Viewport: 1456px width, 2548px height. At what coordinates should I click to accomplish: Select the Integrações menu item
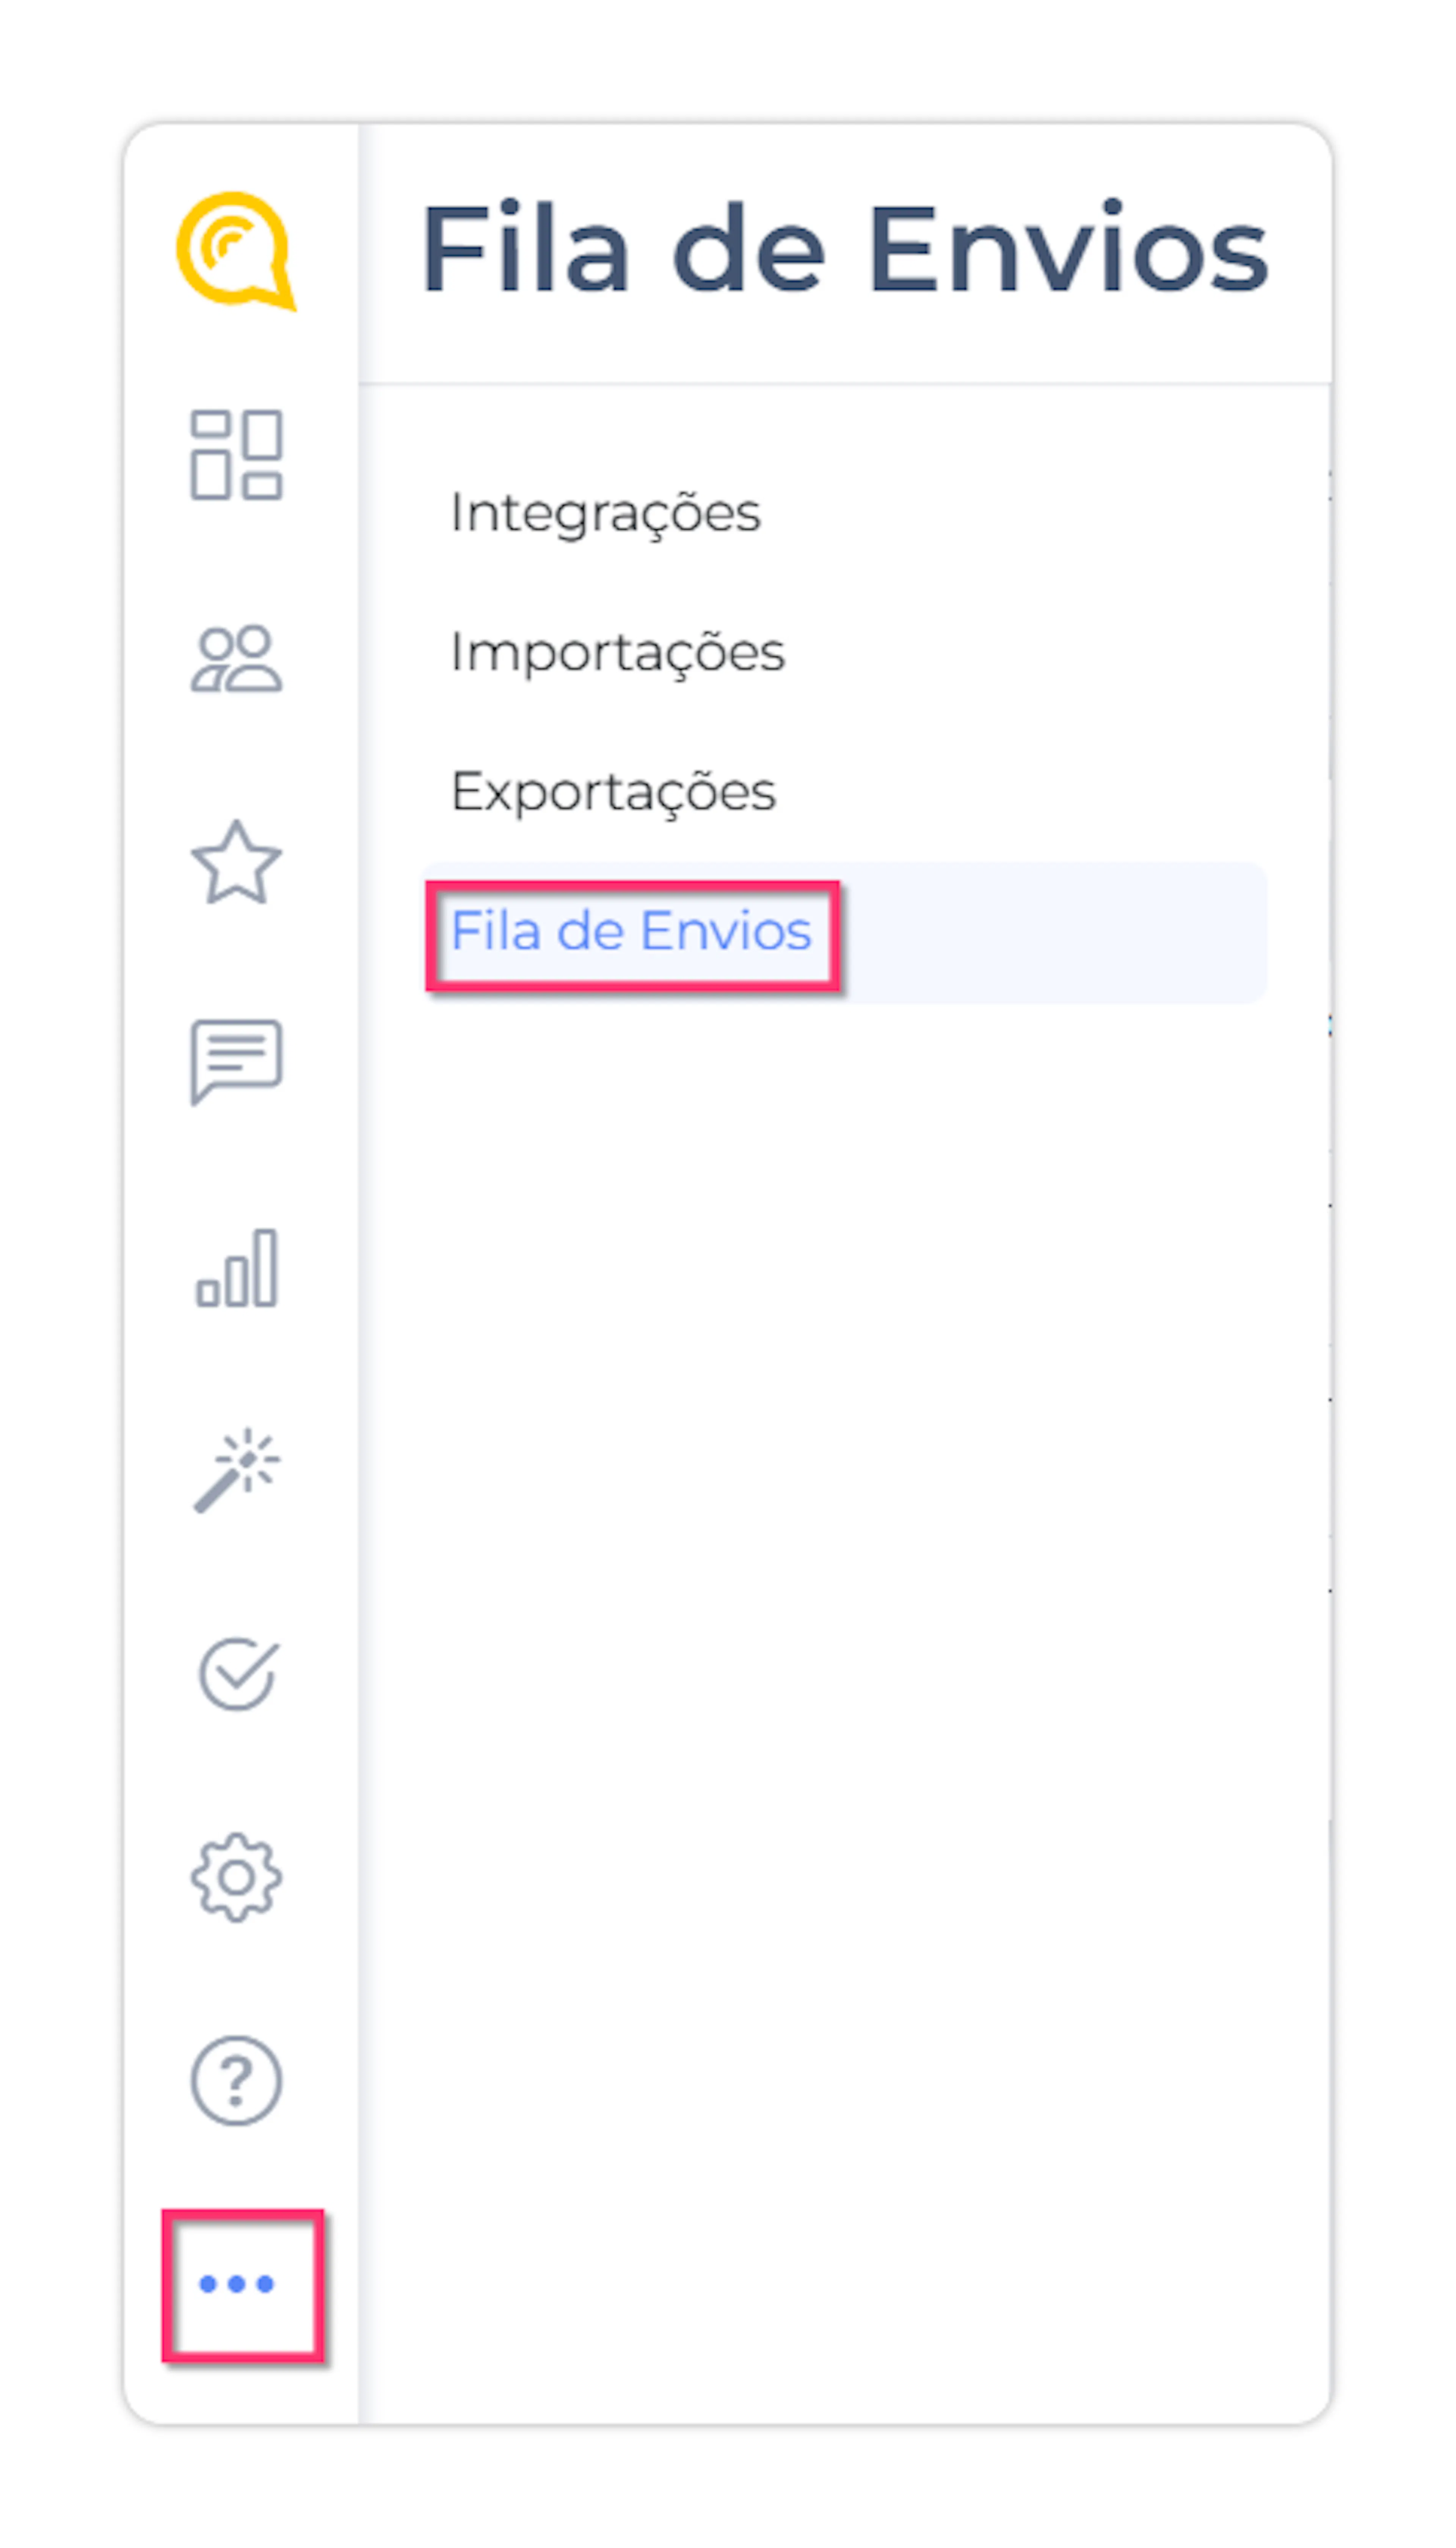(x=605, y=513)
